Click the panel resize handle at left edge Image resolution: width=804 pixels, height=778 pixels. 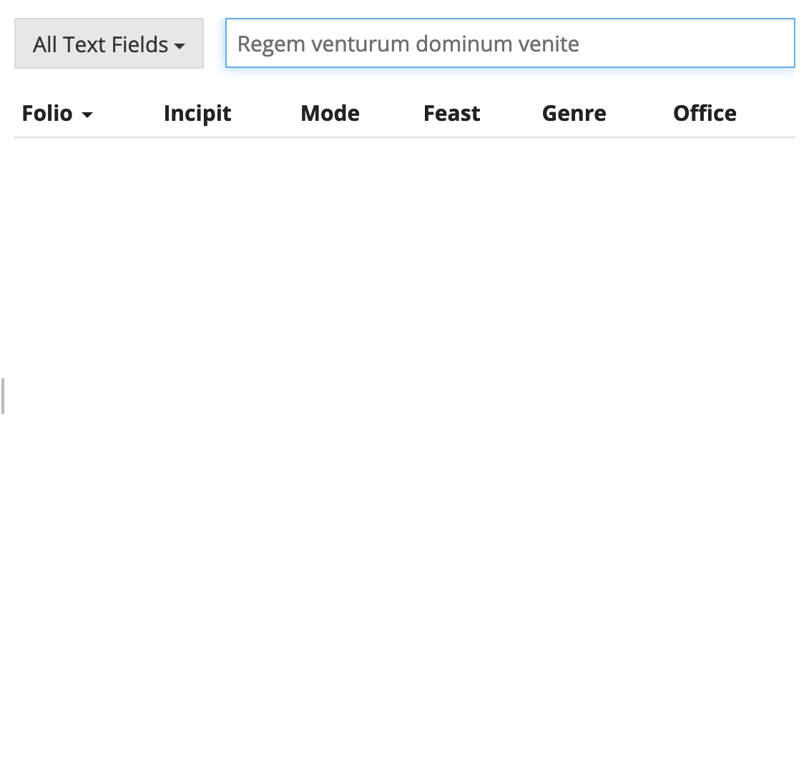pos(3,396)
